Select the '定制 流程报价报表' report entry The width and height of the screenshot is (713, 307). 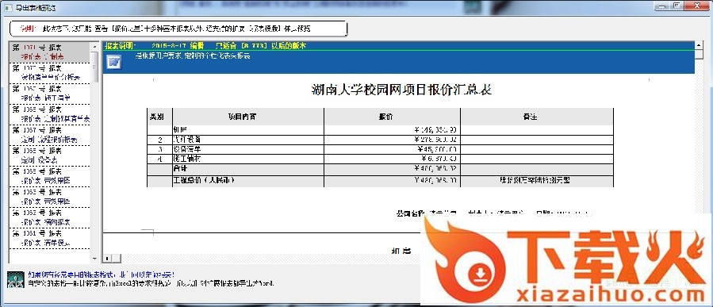click(x=50, y=135)
